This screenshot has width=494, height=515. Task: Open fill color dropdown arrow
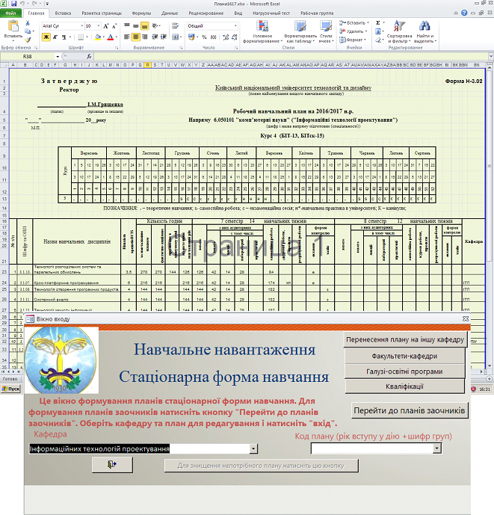[103, 37]
